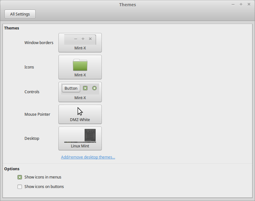This screenshot has height=201, width=255.
Task: Maximize the Themes window
Action: [241, 4]
